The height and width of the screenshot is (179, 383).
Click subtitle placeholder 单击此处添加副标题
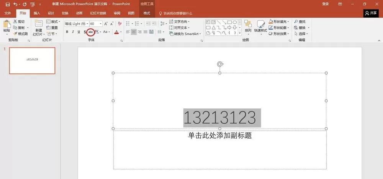coord(219,135)
